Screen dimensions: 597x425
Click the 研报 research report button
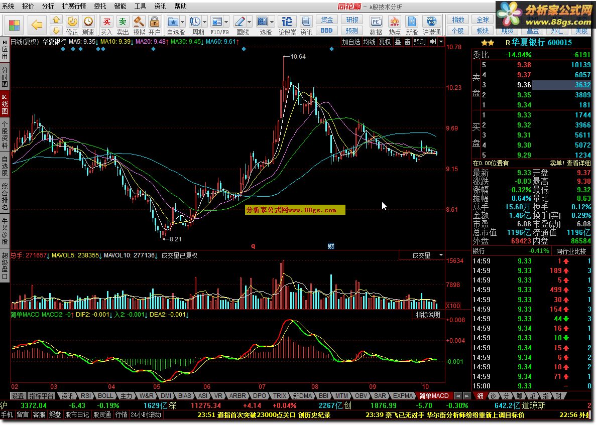(352, 20)
